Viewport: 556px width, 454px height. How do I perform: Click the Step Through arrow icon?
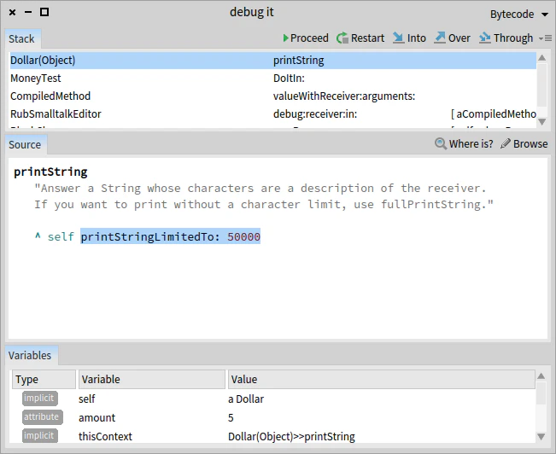[485, 38]
